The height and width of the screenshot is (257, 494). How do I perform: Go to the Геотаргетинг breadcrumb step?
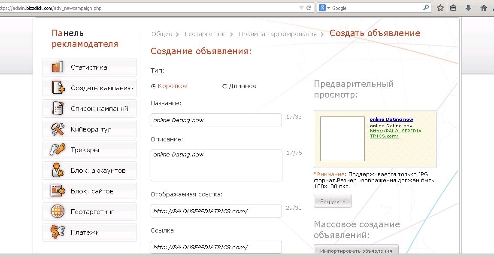click(x=206, y=34)
